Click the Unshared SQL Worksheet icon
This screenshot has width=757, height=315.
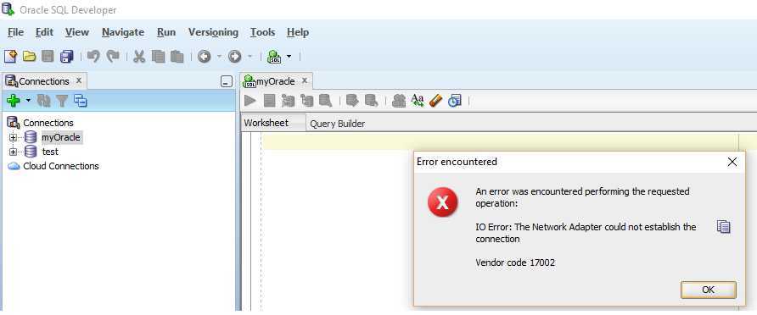pyautogui.click(x=399, y=100)
